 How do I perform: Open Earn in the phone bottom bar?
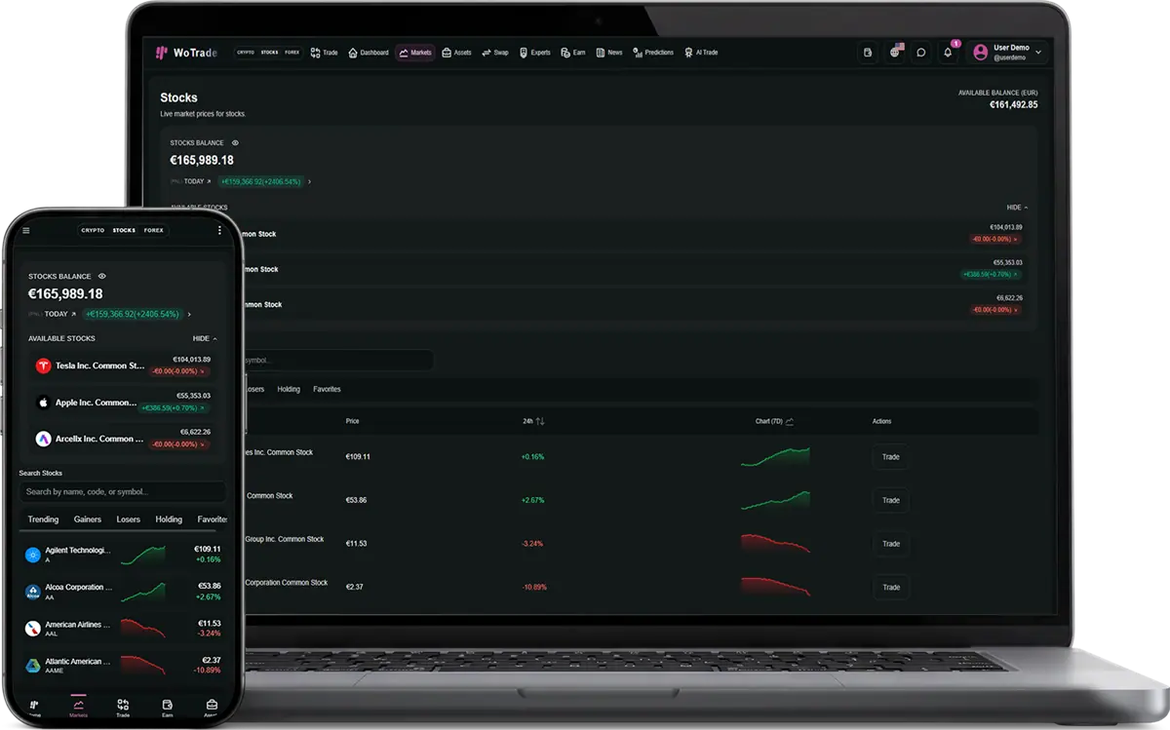pos(167,708)
